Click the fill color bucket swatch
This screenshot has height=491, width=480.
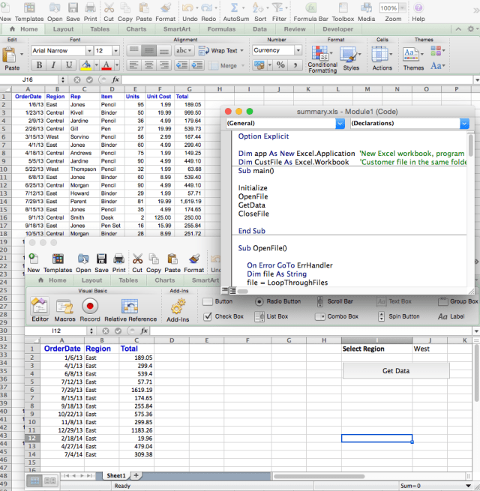pyautogui.click(x=86, y=65)
